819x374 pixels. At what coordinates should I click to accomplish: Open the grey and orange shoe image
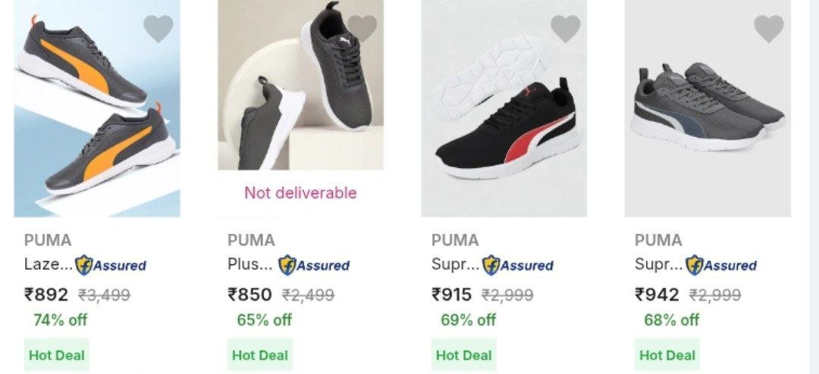96,114
